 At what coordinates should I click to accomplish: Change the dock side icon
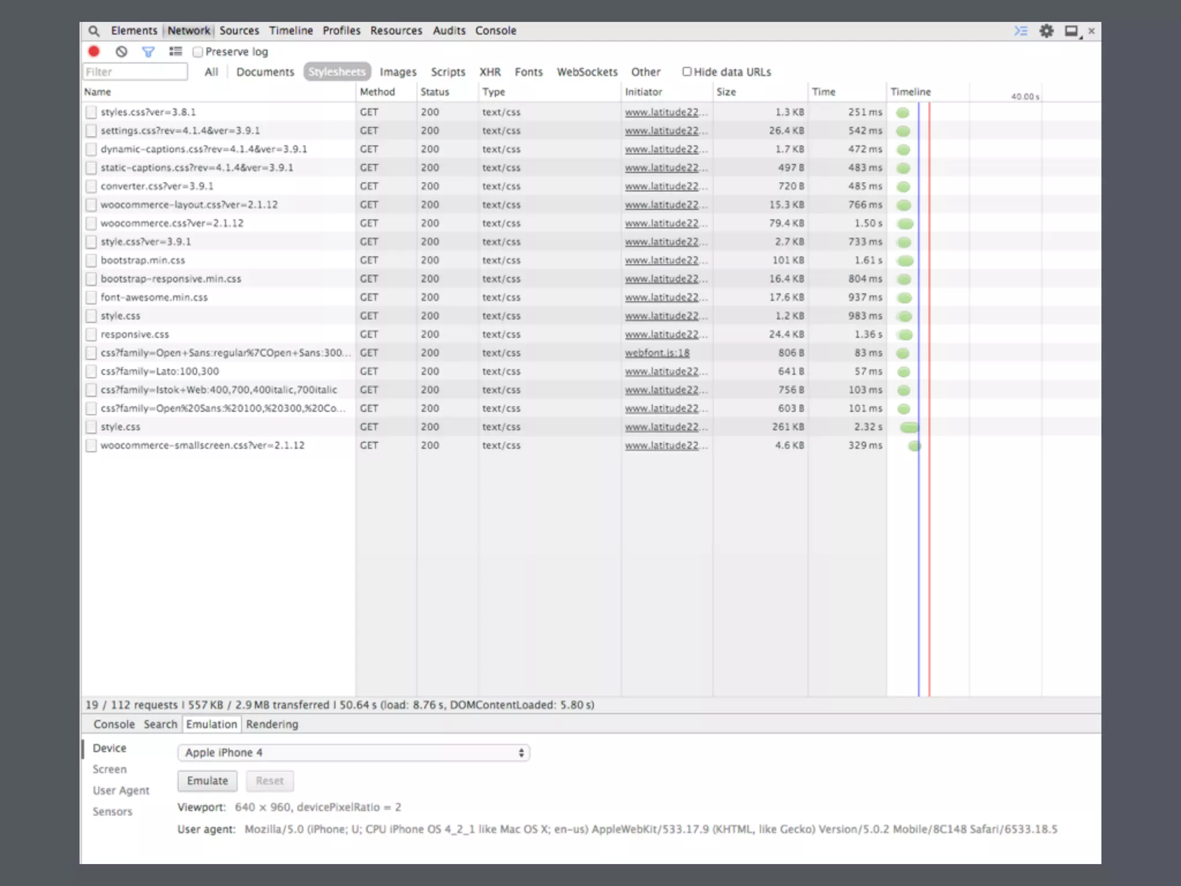pos(1071,31)
